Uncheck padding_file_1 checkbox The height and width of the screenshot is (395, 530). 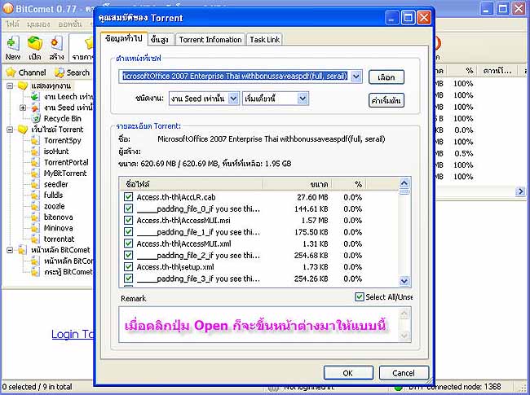pyautogui.click(x=129, y=232)
